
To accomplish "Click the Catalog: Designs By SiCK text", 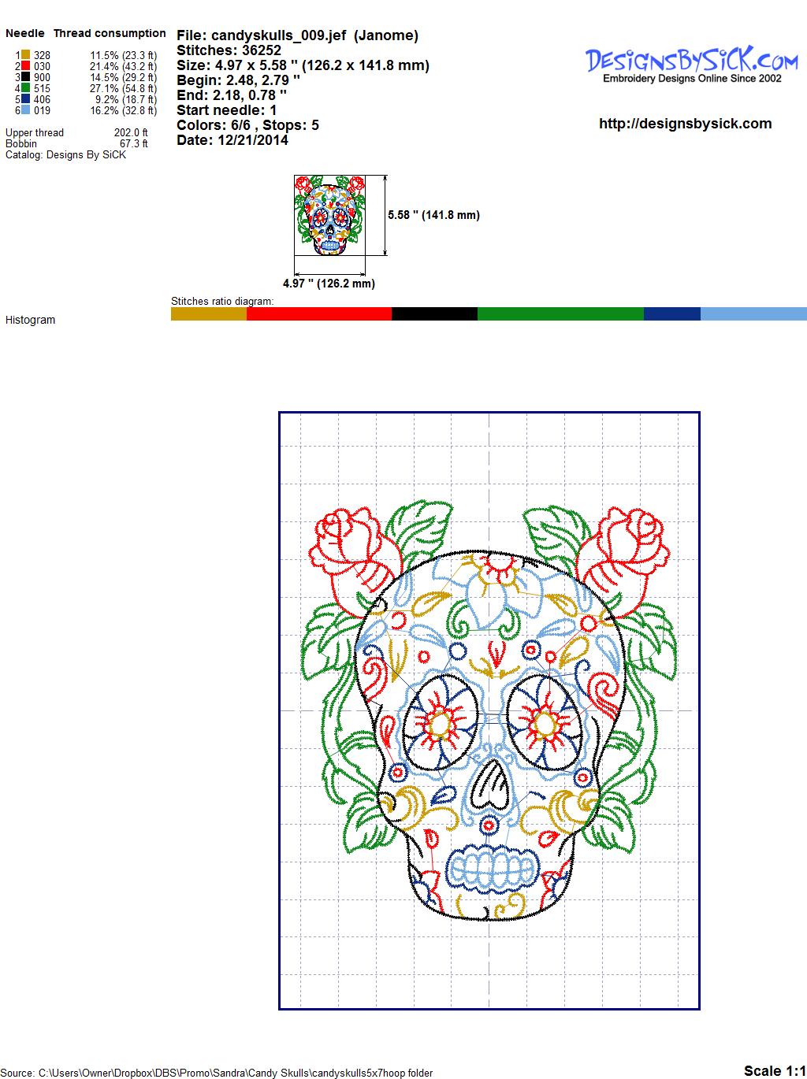I will (65, 155).
